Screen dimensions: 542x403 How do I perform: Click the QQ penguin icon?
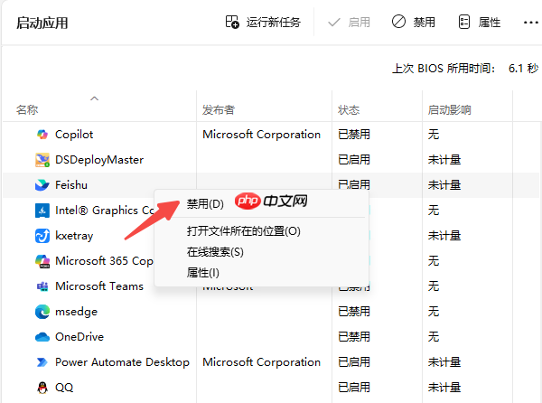pyautogui.click(x=42, y=388)
